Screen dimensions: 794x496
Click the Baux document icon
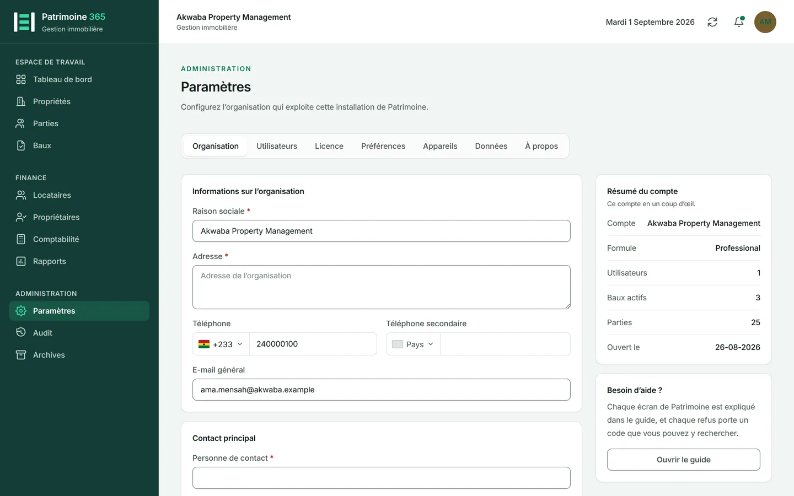21,145
